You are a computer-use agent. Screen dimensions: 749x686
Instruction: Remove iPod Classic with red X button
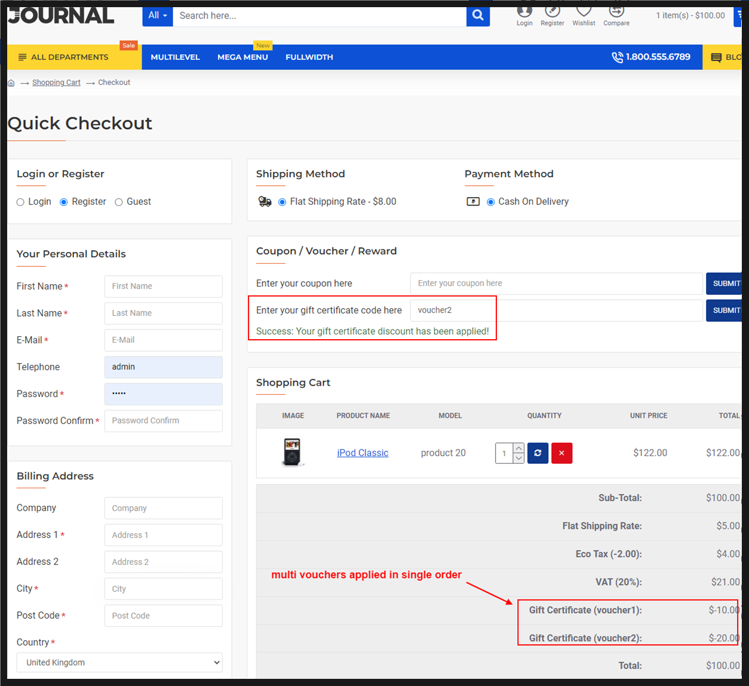click(x=561, y=453)
